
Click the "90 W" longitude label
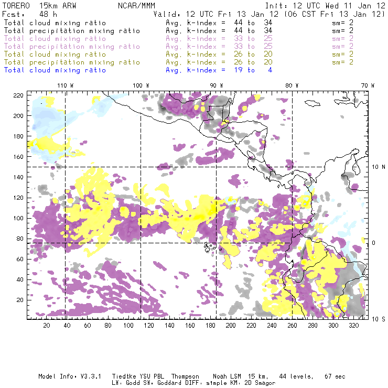217,85
